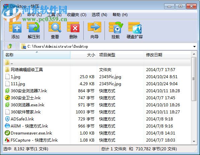
Task: Click the 360安全卫士.lnk shortcut icon
Action: (7, 98)
